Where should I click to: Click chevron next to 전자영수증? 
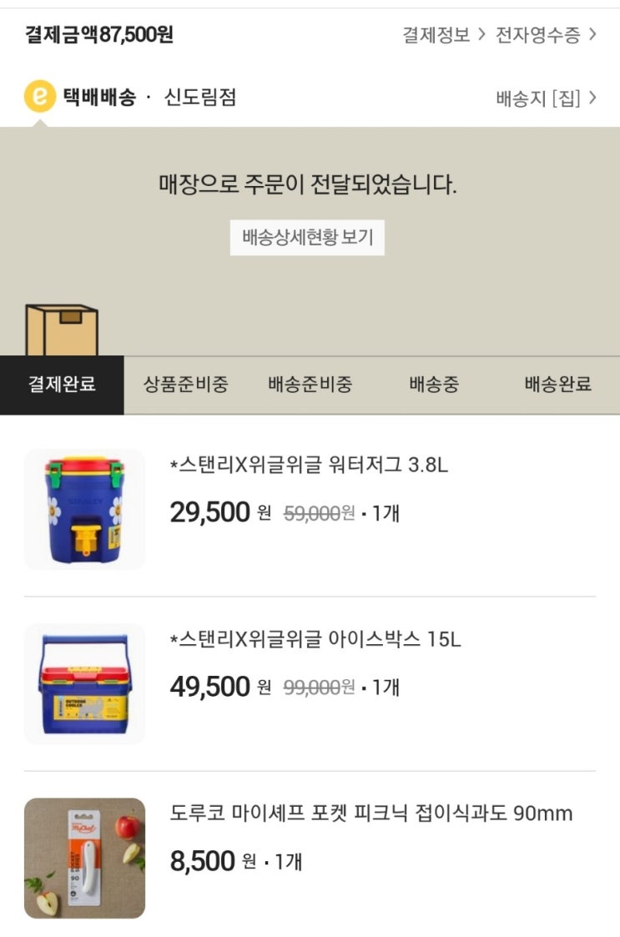[x=592, y=34]
